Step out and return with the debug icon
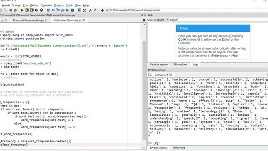This screenshot has height=151, width=268. [x=63, y=10]
